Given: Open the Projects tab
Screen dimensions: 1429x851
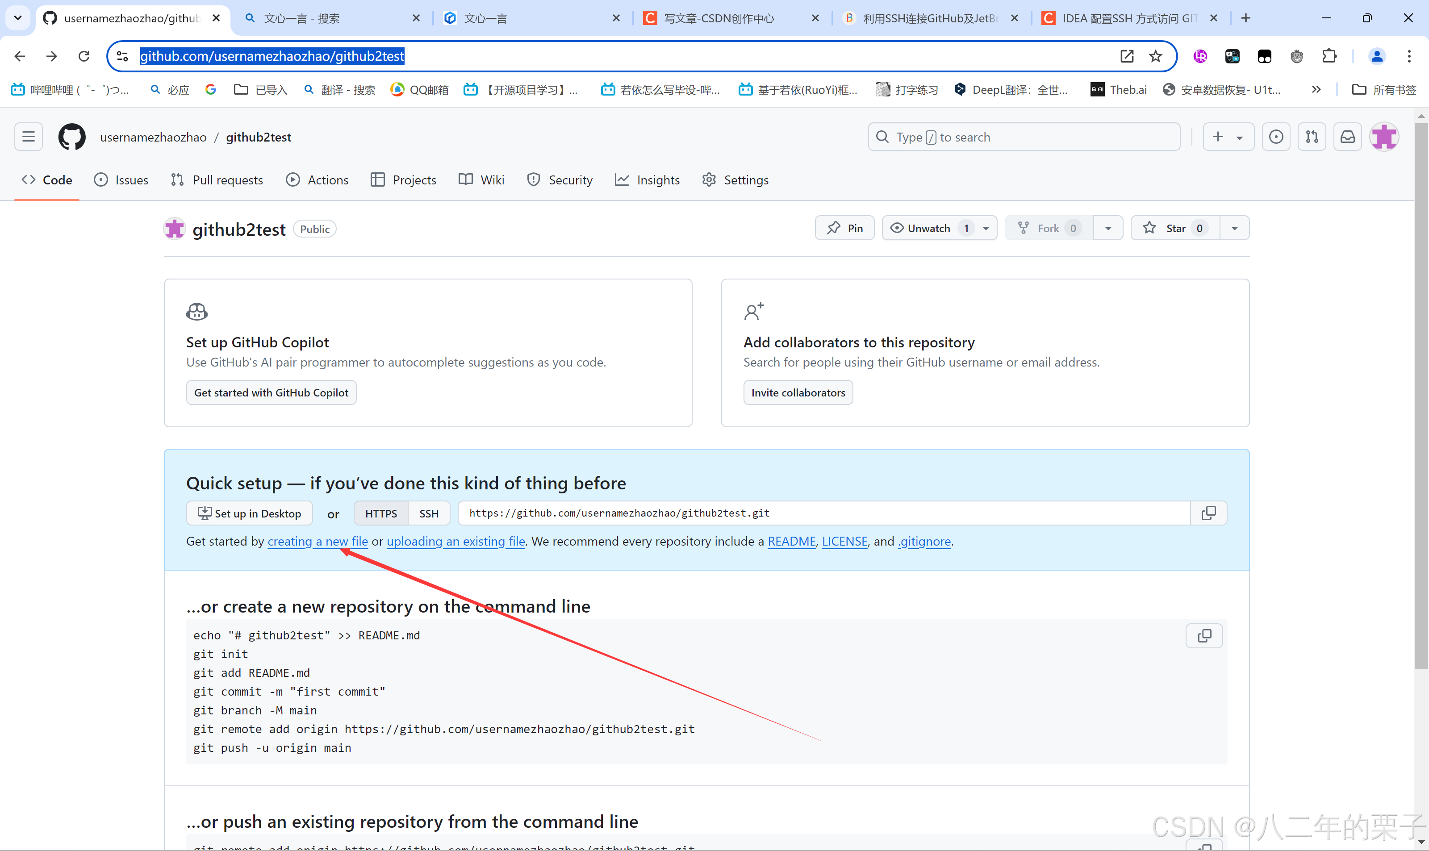Looking at the screenshot, I should coord(404,180).
